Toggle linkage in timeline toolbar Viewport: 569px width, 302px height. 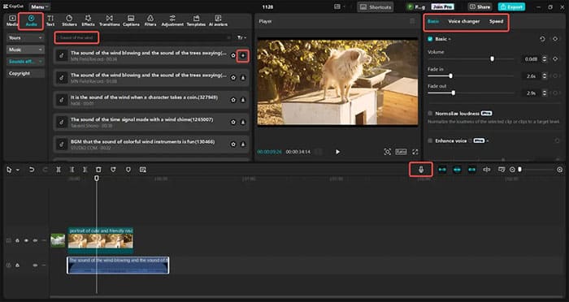click(471, 170)
